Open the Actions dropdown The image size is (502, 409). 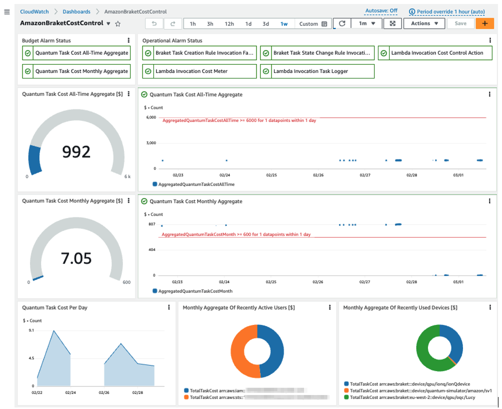(x=424, y=23)
